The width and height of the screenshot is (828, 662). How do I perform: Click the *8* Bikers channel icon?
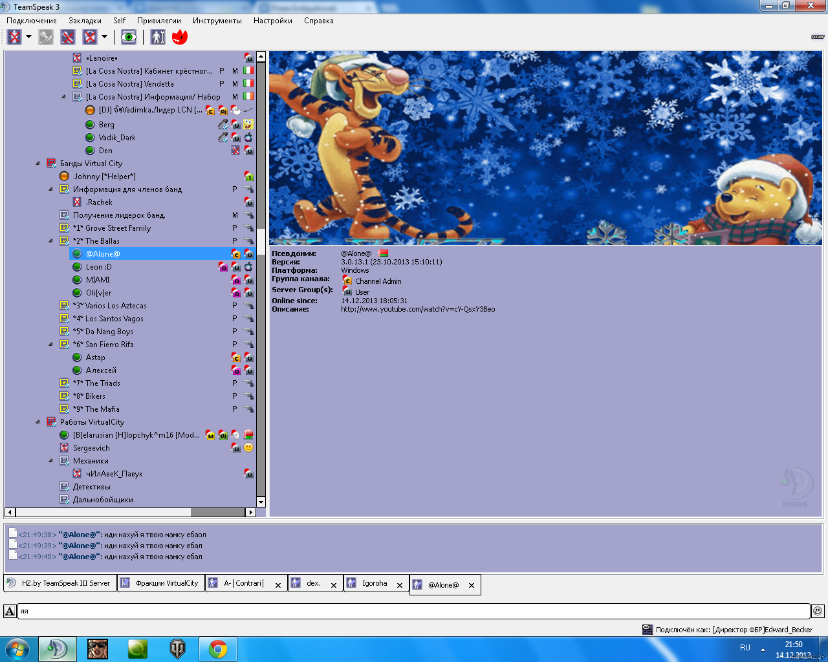click(x=64, y=396)
